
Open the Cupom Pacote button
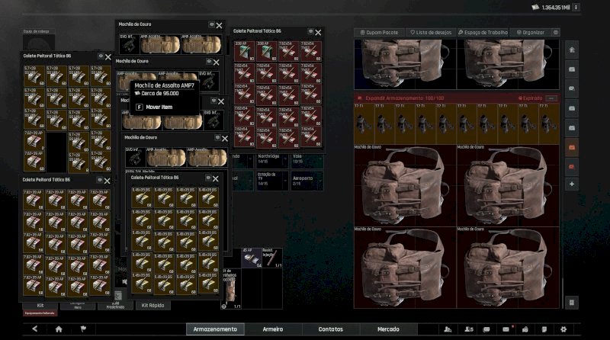pos(378,33)
